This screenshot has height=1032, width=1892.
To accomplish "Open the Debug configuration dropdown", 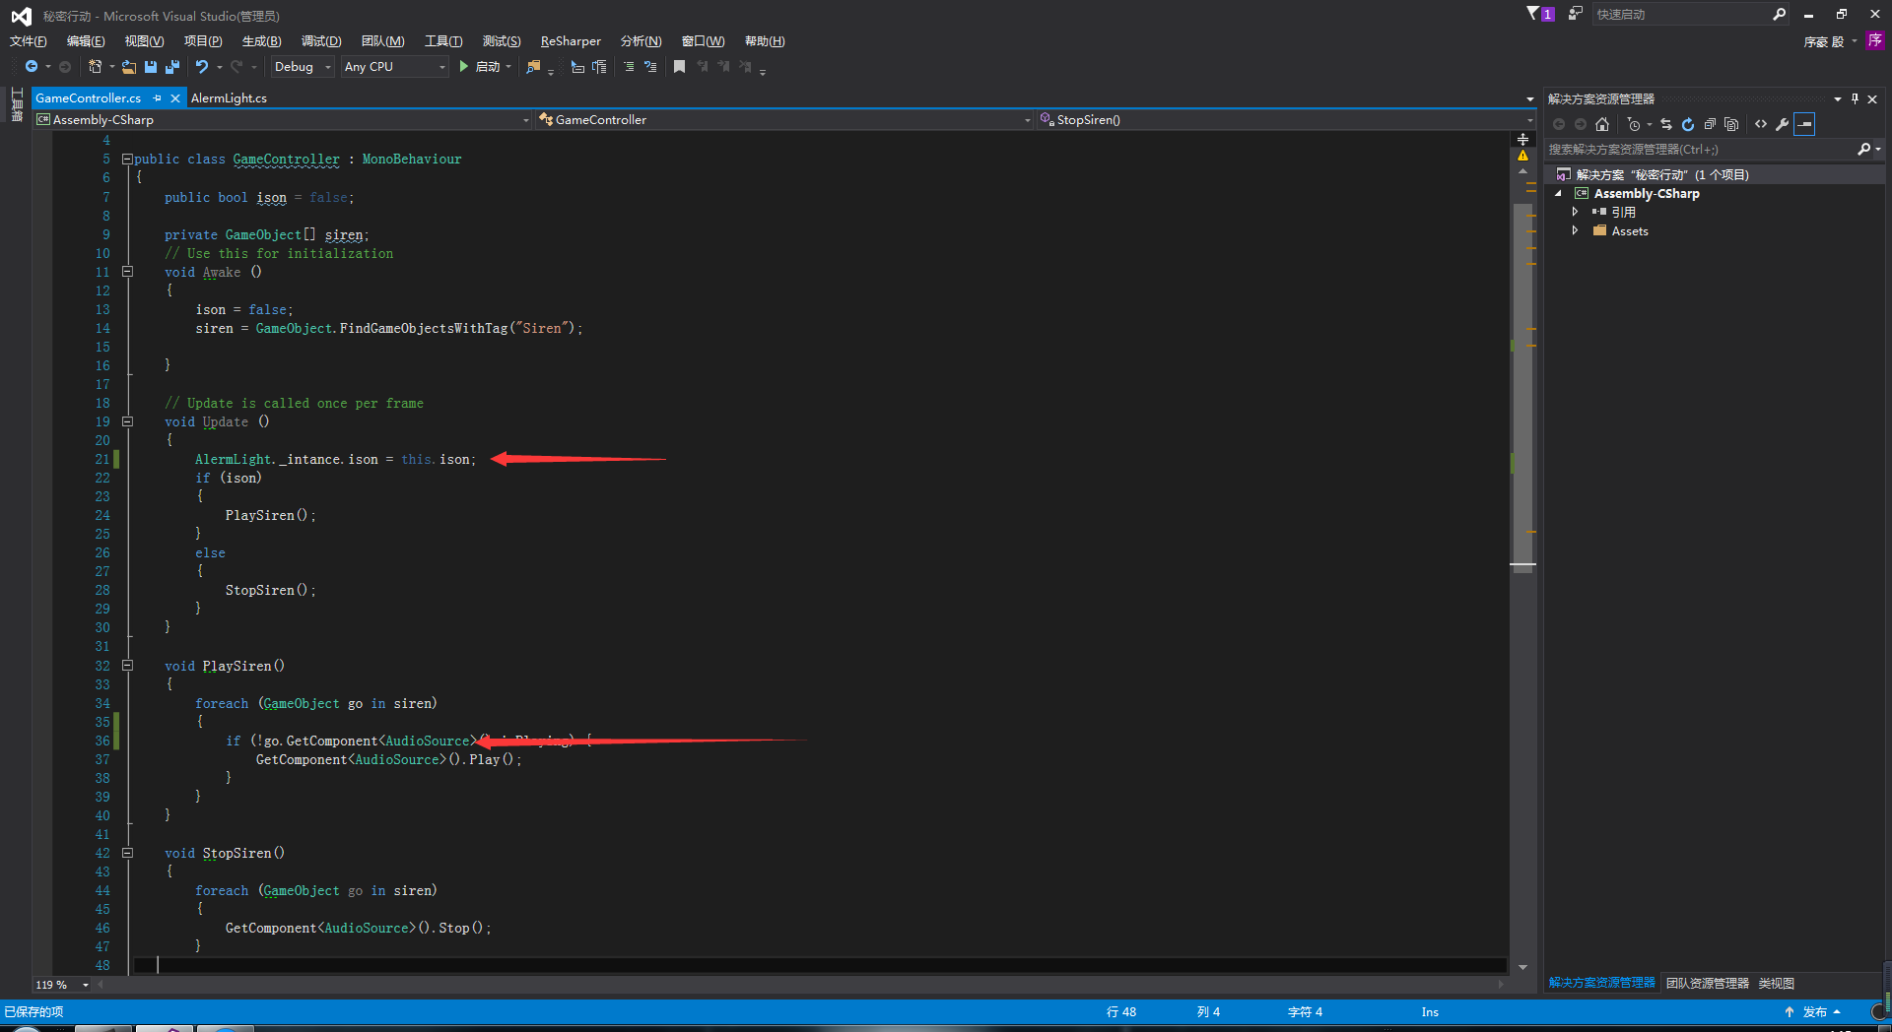I will (303, 67).
